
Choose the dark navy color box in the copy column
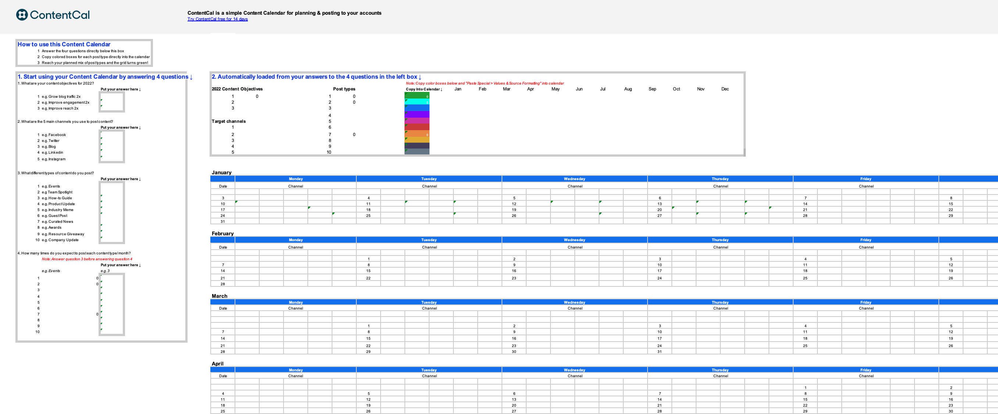coord(417,146)
